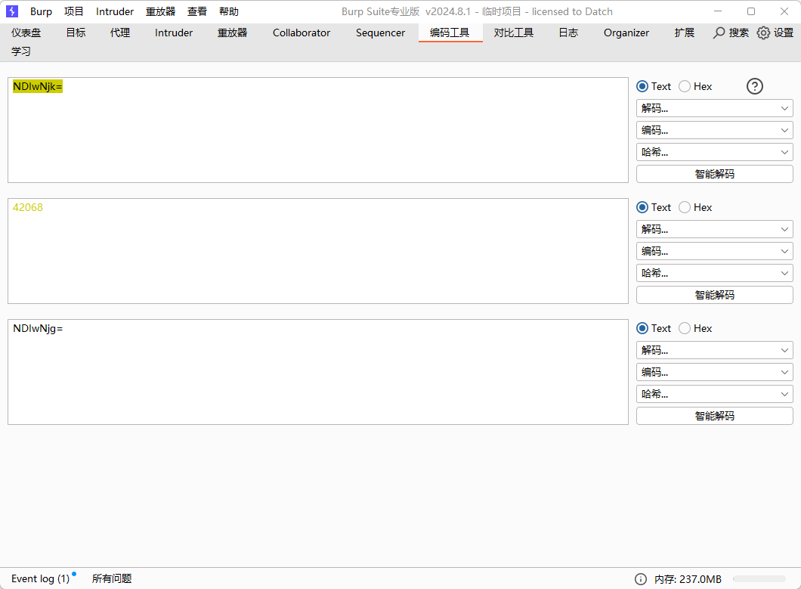Viewport: 801px width, 589px height.
Task: Open 编码 dropdown in NDIwNjg= panel
Action: pyautogui.click(x=715, y=372)
